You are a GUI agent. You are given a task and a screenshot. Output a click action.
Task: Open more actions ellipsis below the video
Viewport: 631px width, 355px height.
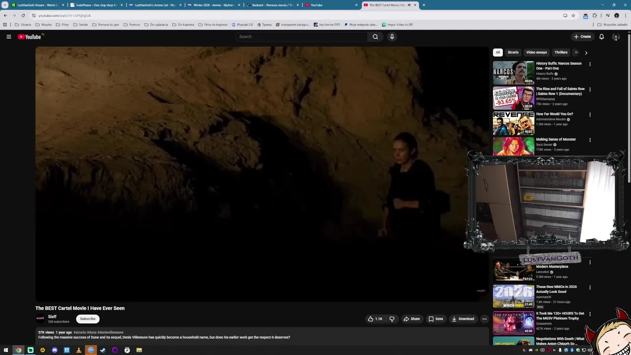coord(484,319)
